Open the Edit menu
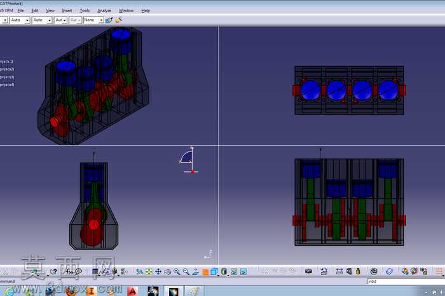Viewport: 445px width, 296px height. tap(34, 11)
